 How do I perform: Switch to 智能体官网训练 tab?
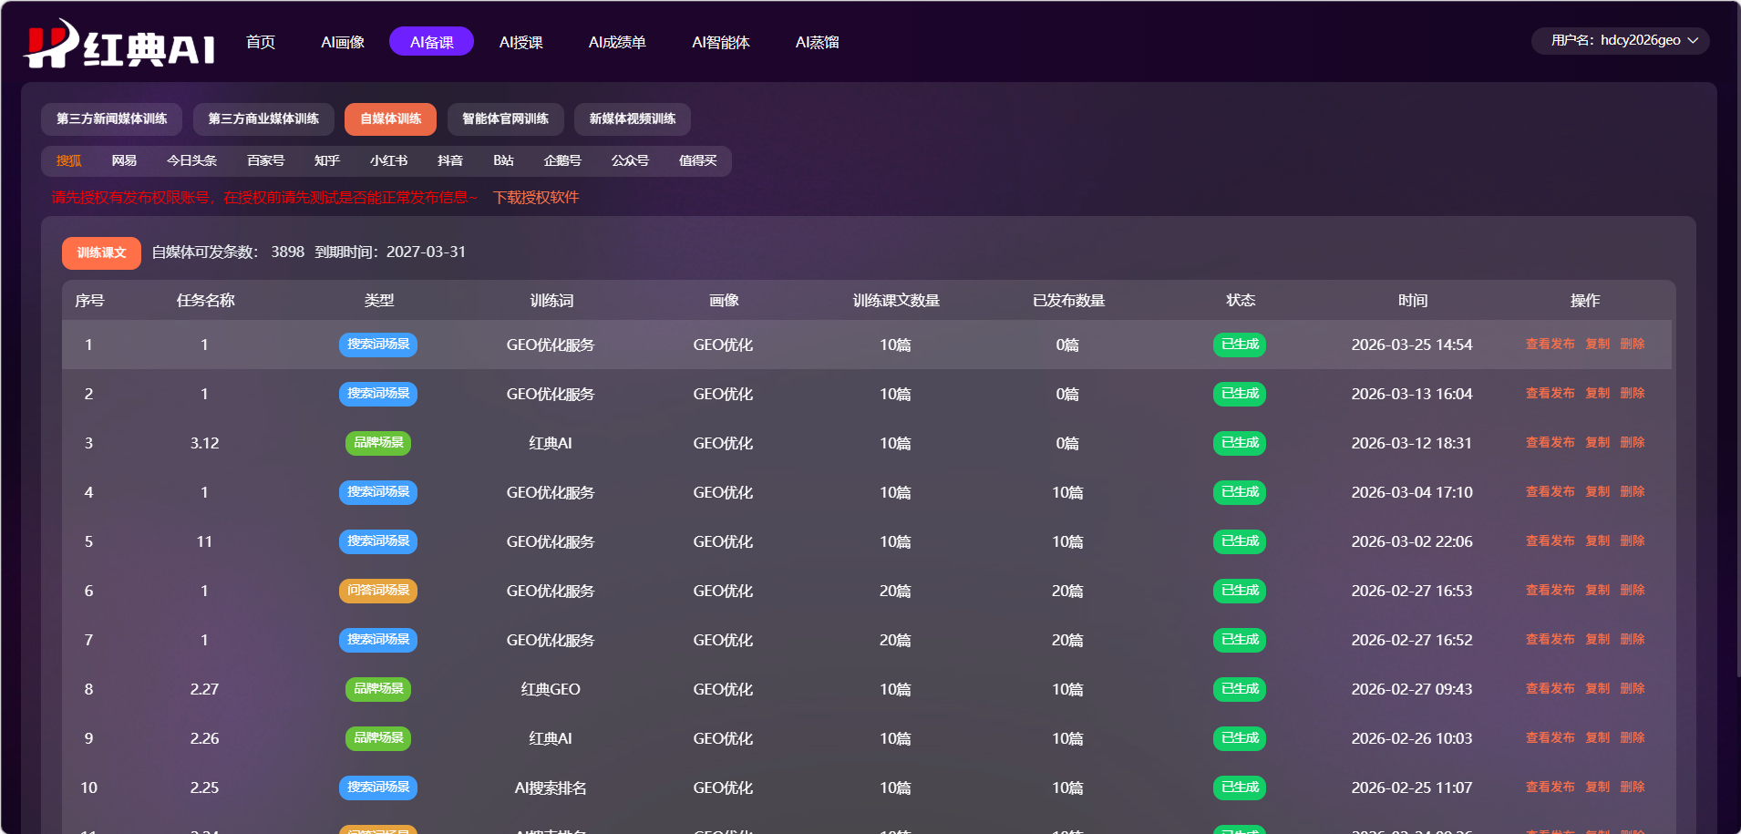505,119
